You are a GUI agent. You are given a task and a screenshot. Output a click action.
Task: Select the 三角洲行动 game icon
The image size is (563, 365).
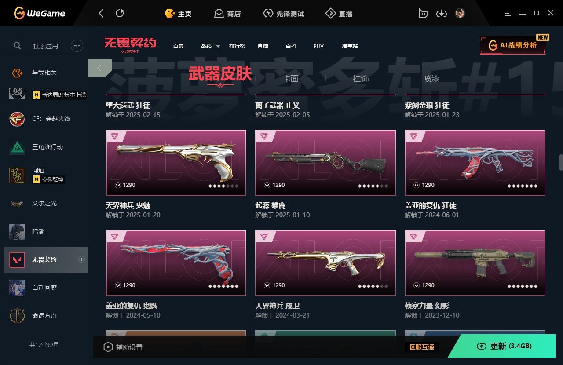[x=17, y=147]
